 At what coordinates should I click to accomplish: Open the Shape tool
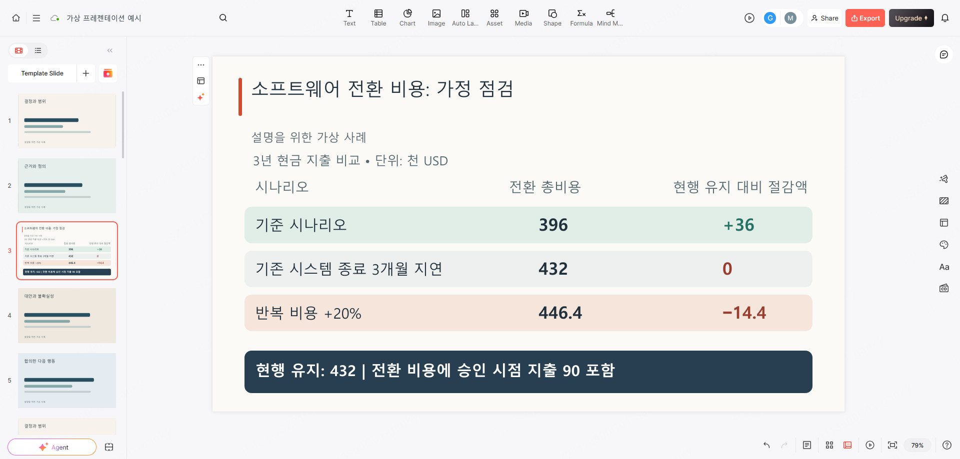[x=552, y=18]
